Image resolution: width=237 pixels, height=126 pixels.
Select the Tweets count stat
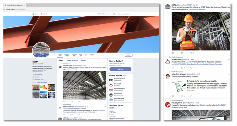coord(60,55)
